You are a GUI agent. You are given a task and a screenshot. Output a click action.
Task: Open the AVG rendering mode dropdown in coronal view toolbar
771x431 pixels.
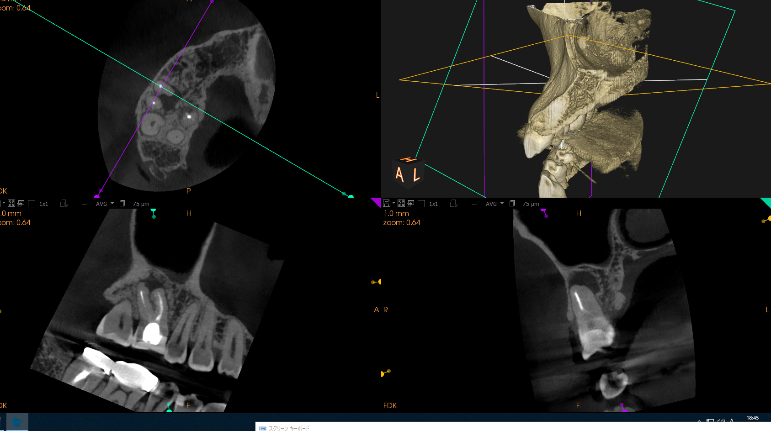coord(495,204)
